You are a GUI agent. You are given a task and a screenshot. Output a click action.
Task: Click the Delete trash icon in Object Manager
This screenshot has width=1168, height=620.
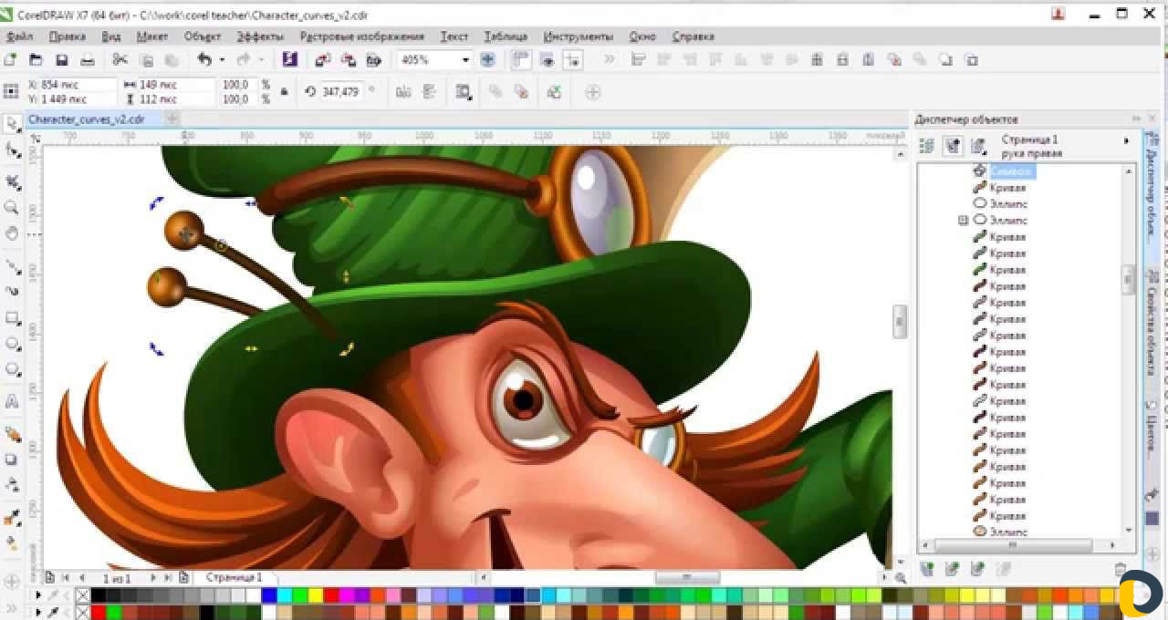point(1121,570)
